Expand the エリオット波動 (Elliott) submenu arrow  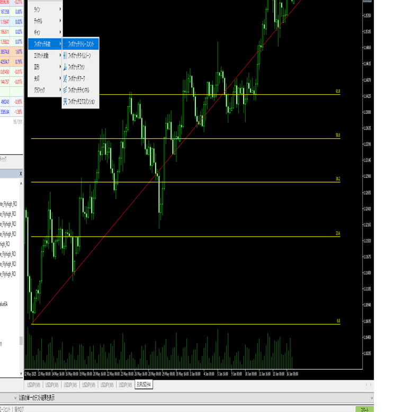coord(60,55)
